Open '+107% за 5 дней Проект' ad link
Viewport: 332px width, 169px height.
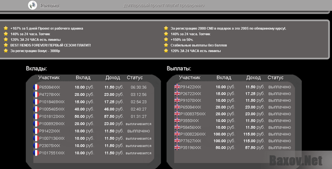[47, 28]
